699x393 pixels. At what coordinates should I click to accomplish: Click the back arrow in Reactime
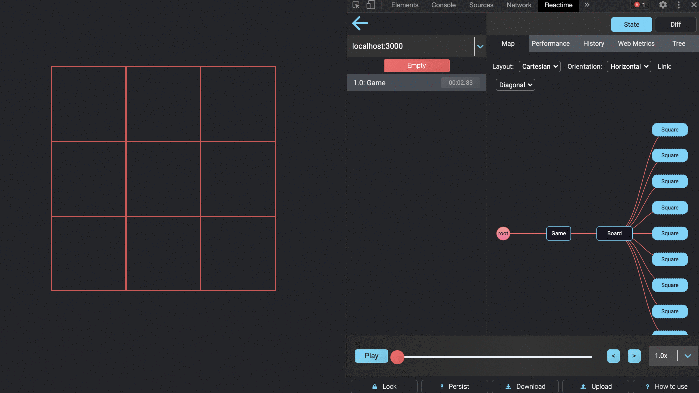[x=360, y=23]
